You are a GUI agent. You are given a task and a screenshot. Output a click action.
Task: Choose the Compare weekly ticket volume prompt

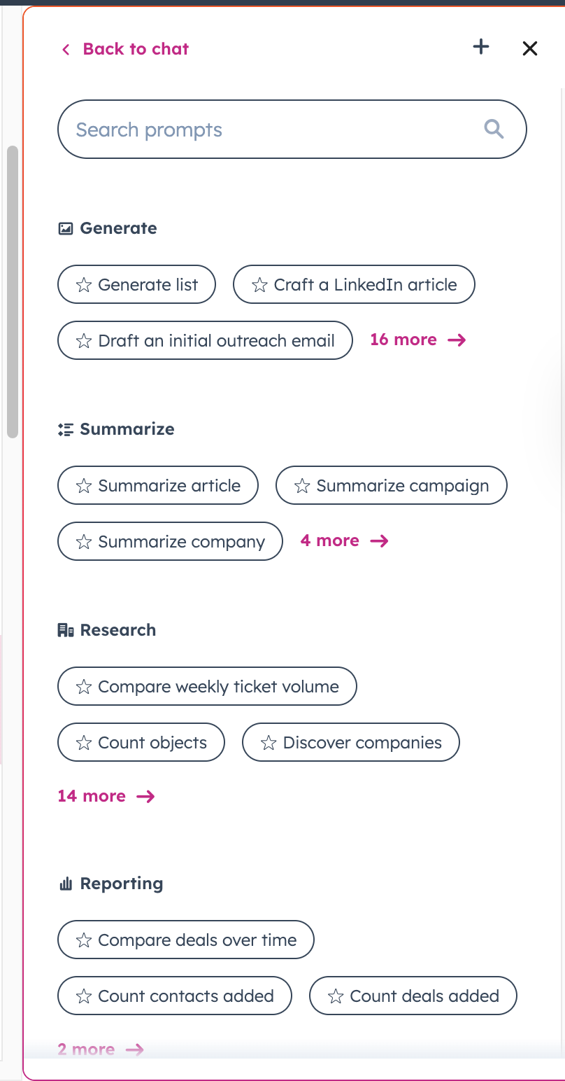tap(207, 686)
